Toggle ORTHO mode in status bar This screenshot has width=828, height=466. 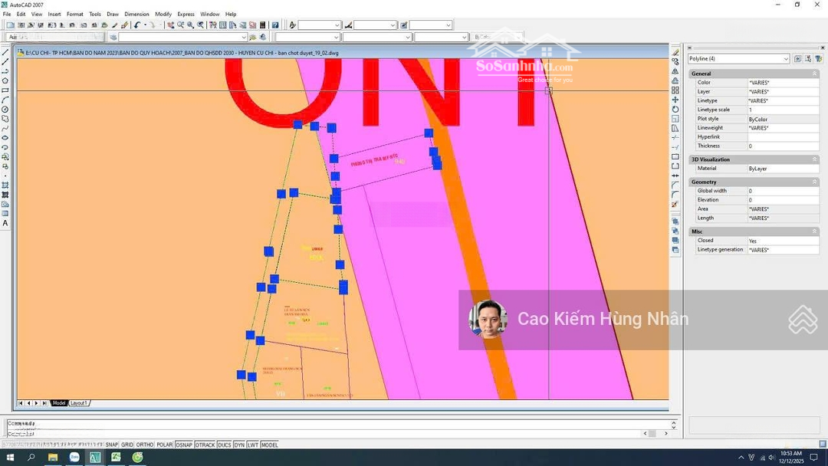click(145, 445)
